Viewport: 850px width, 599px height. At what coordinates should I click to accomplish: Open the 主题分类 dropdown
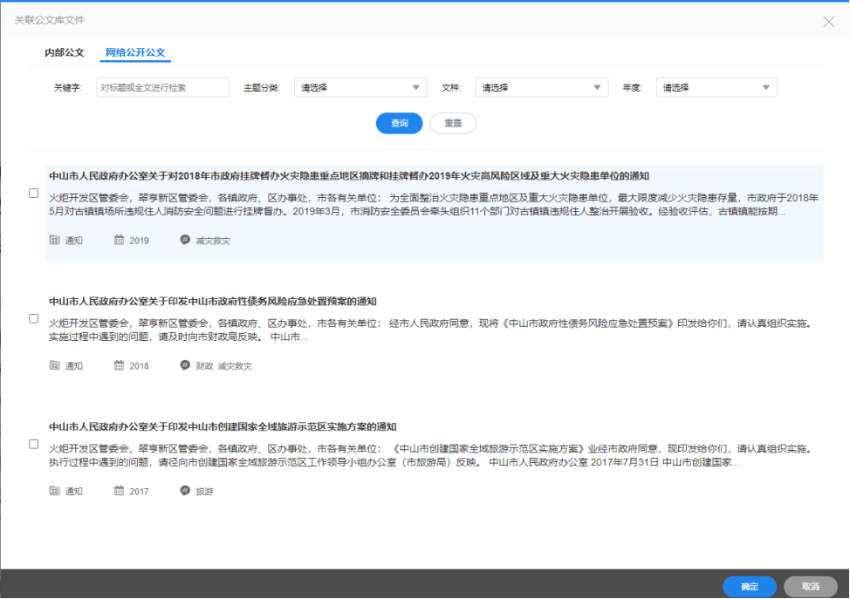[x=360, y=87]
